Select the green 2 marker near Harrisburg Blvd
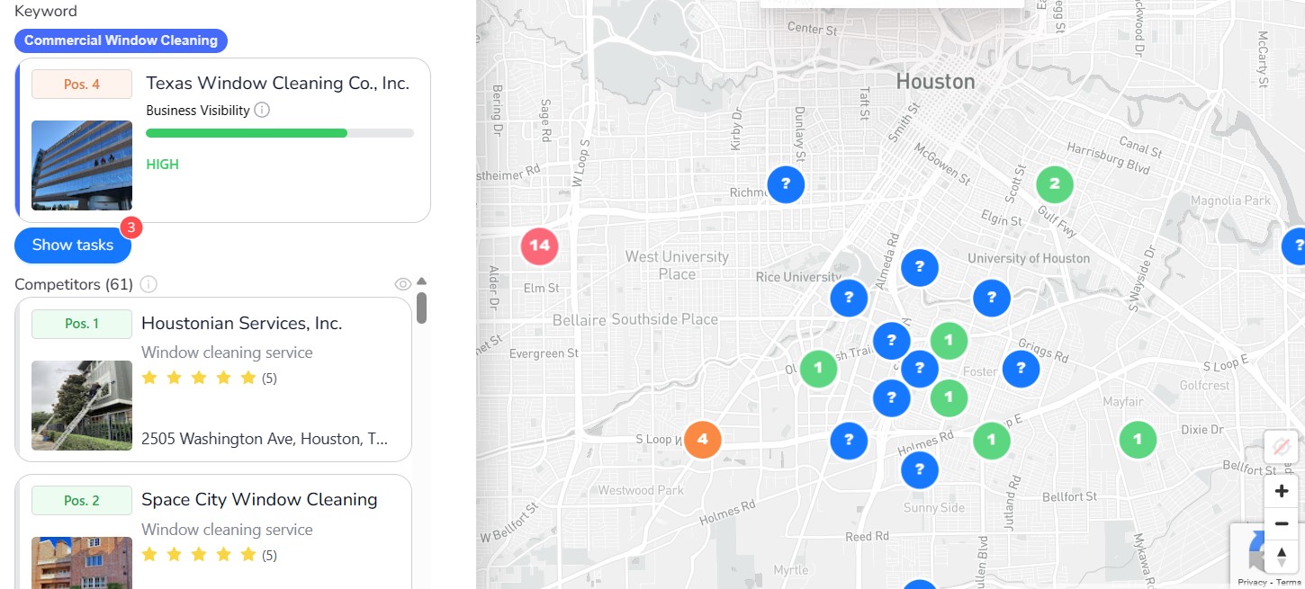 tap(1055, 185)
